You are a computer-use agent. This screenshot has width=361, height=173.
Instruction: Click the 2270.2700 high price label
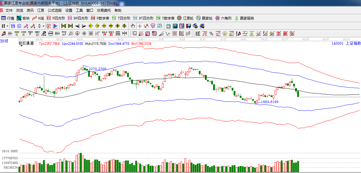97,69
